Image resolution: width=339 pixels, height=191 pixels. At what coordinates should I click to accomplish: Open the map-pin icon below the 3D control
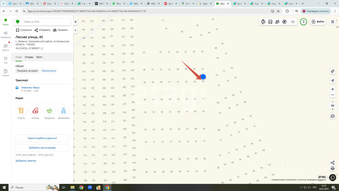tap(333, 116)
